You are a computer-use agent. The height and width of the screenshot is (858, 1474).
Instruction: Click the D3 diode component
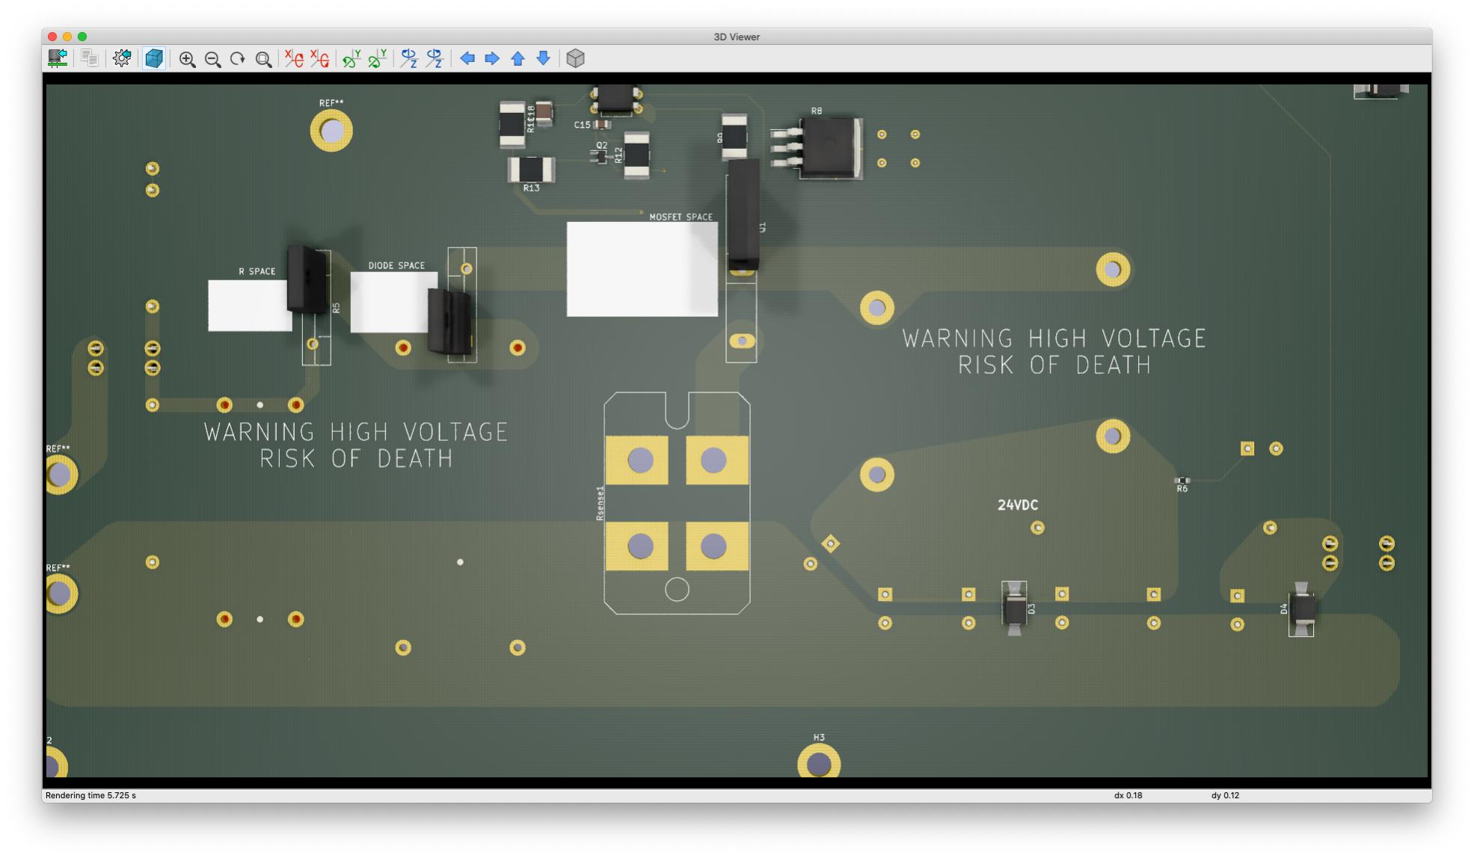1014,608
